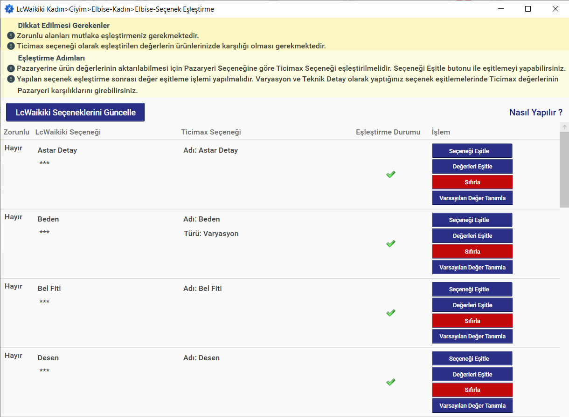Click the Ticimax Seçeneği column header
This screenshot has width=569, height=417.
click(211, 132)
